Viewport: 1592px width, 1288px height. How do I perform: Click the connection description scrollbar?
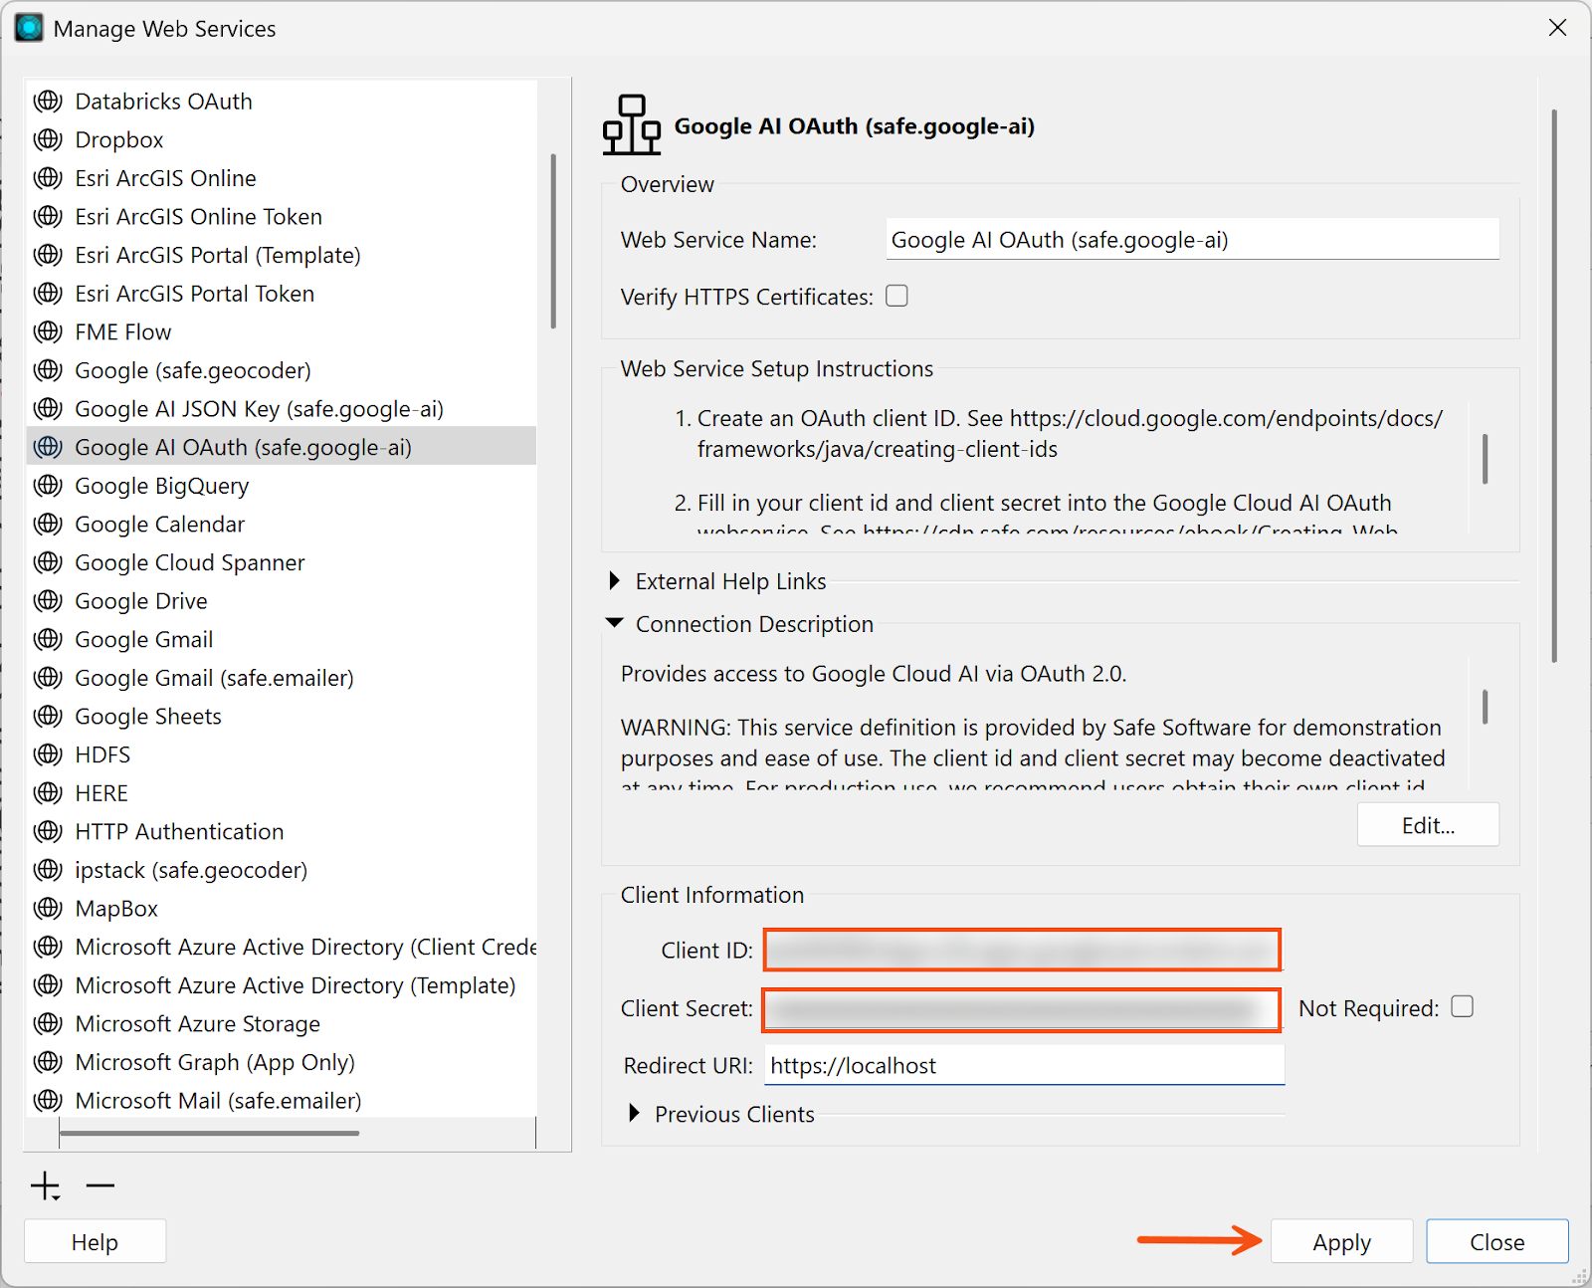(x=1485, y=707)
